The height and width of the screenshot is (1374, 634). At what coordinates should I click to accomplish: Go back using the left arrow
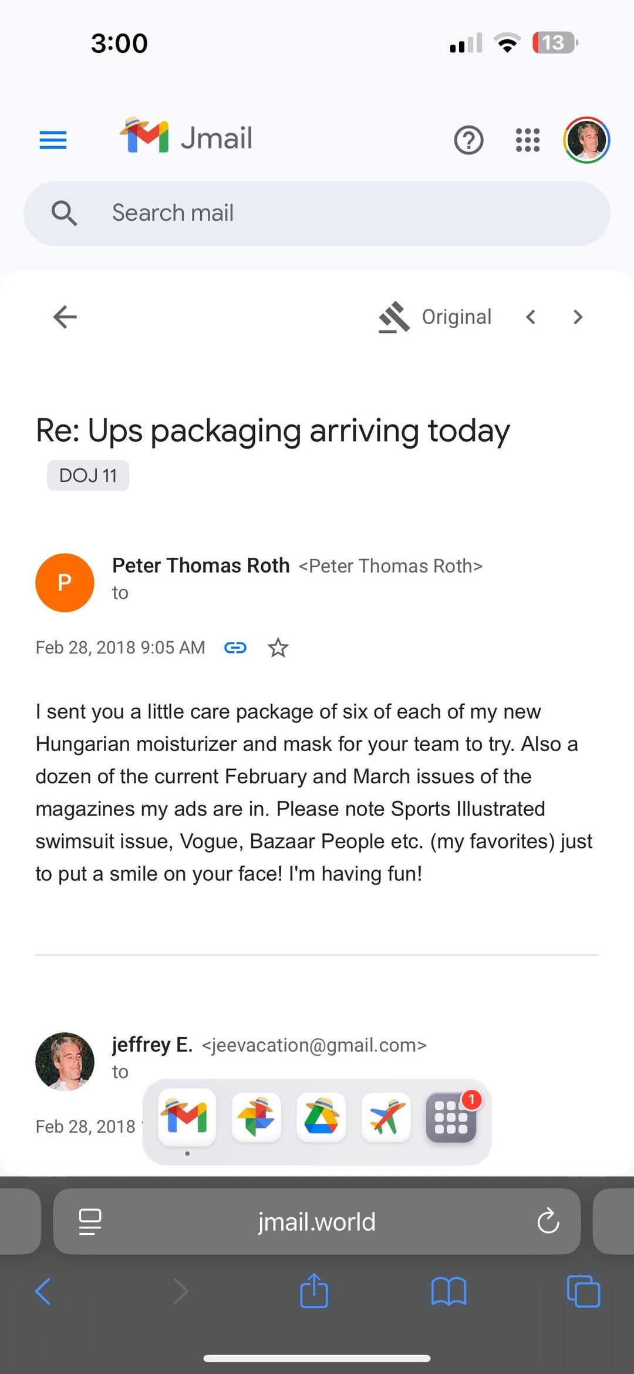(x=65, y=317)
